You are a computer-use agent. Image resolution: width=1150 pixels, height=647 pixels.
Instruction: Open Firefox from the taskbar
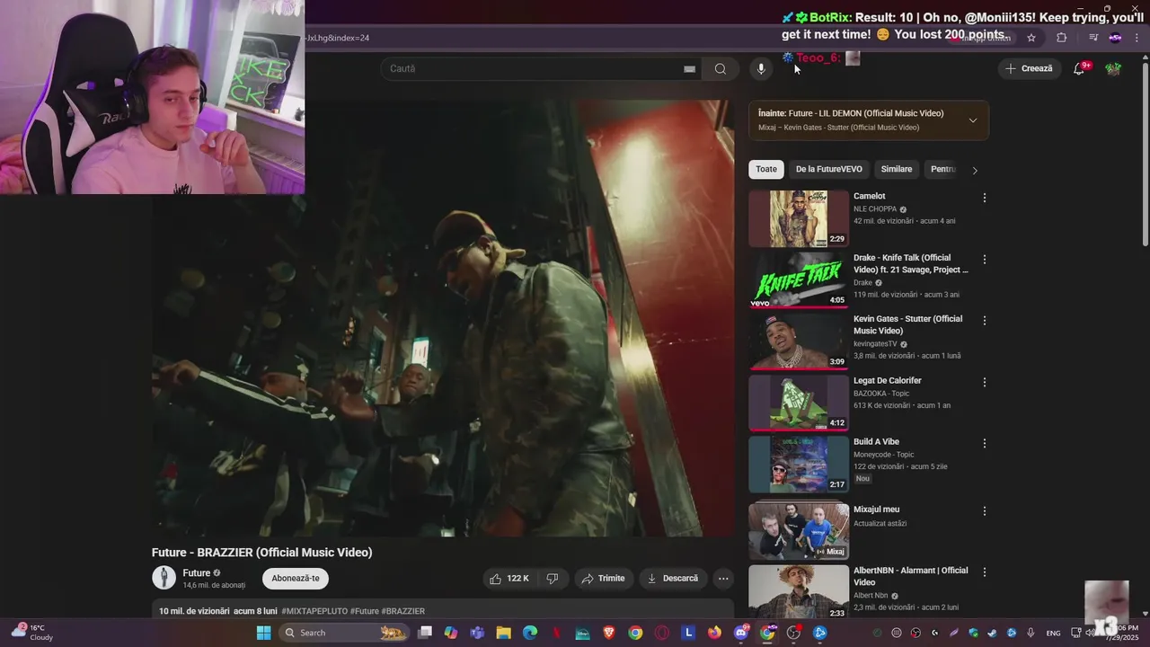714,633
